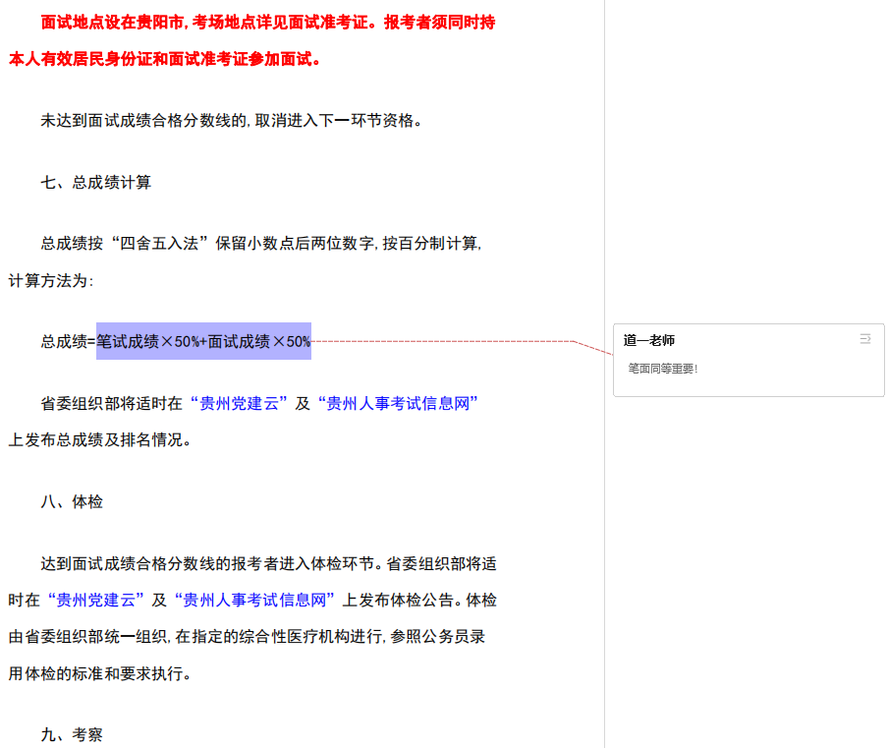Select the comment text 笔面同等重要!

pyautogui.click(x=663, y=369)
